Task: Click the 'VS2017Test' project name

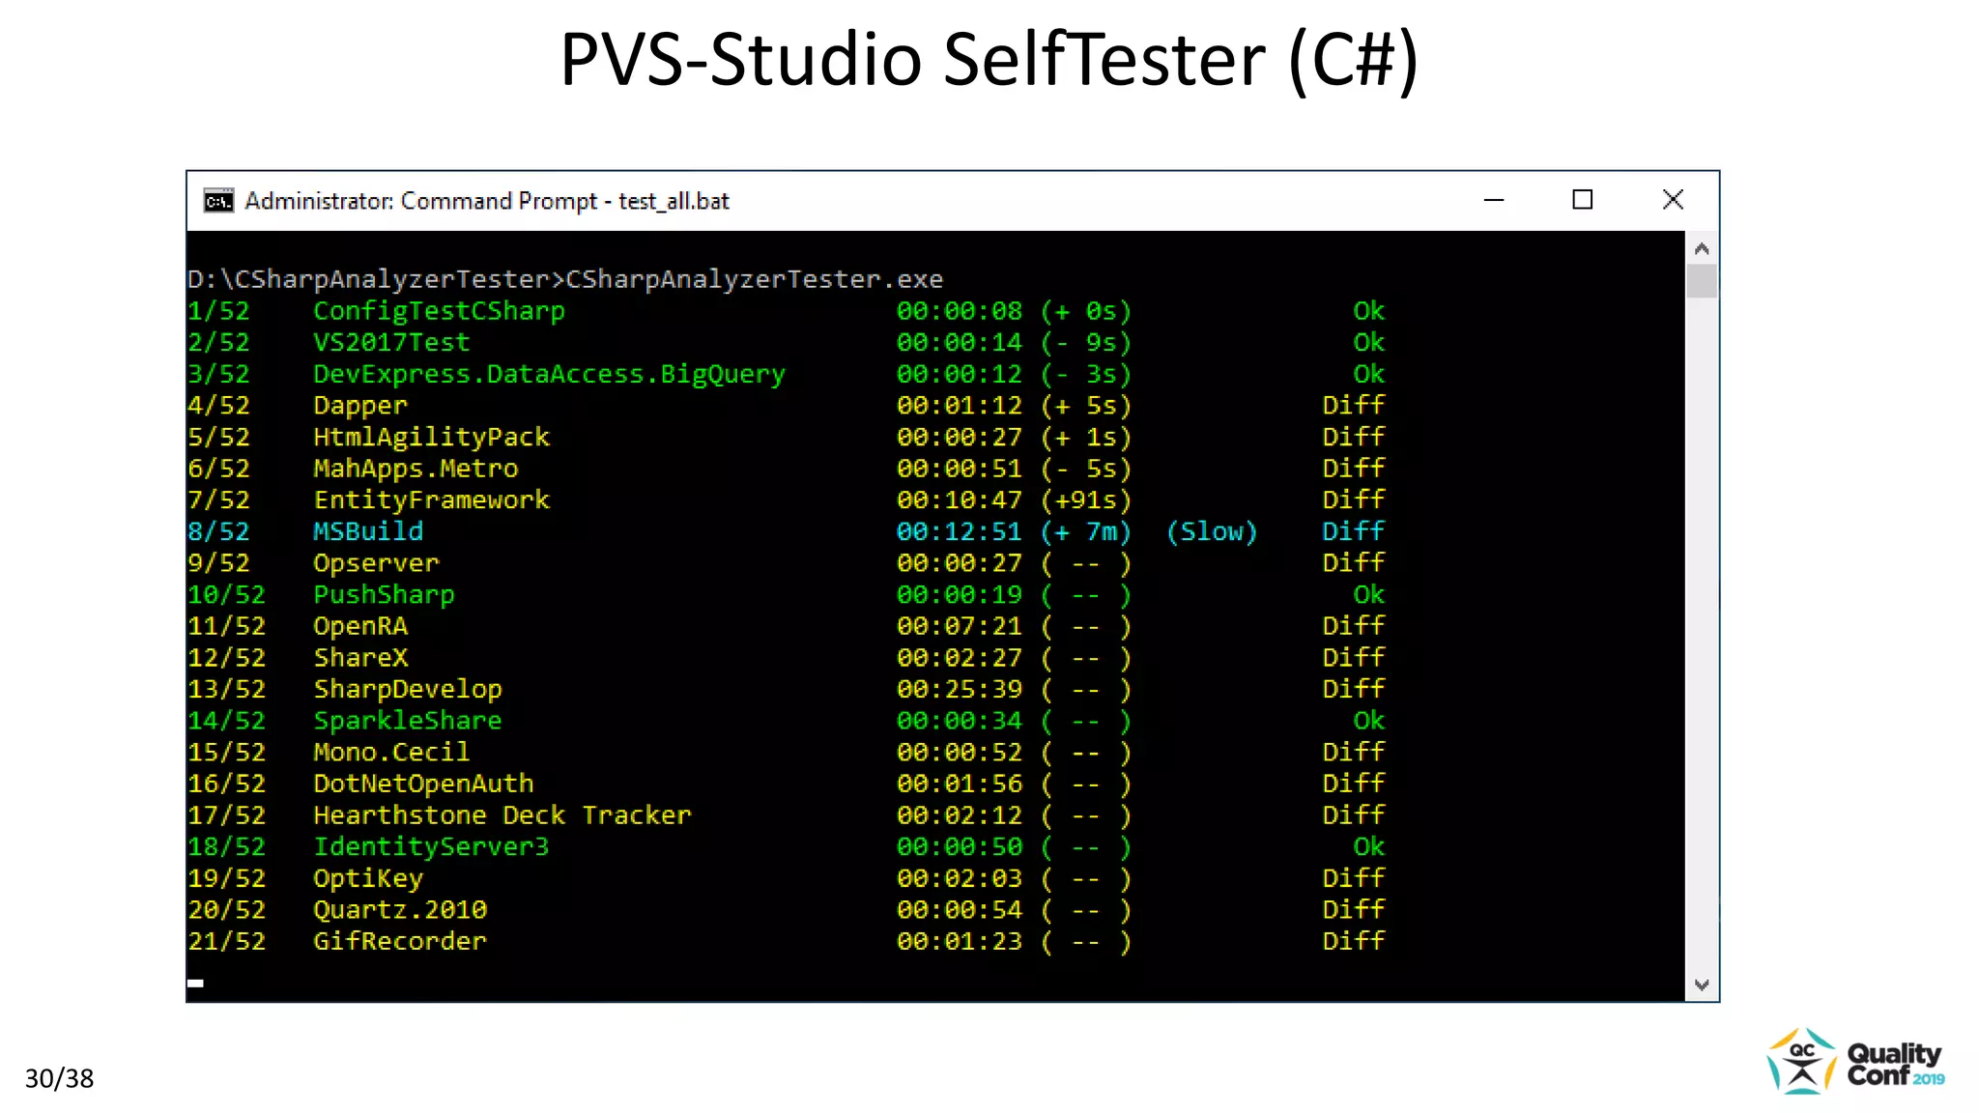Action: click(391, 342)
